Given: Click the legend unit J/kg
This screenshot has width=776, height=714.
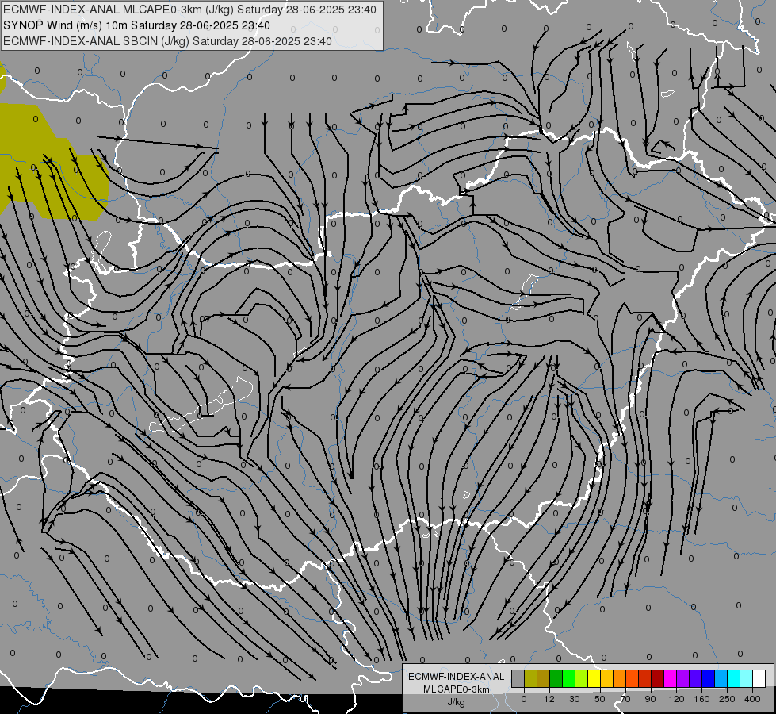Looking at the screenshot, I should (x=456, y=702).
